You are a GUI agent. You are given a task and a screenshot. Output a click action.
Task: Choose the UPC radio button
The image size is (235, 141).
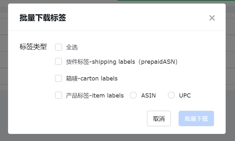[171, 95]
